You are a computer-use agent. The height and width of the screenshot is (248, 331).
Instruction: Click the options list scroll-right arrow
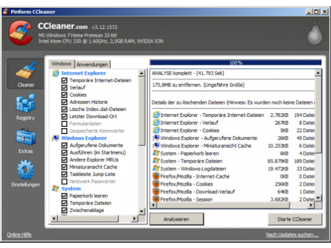click(134, 218)
